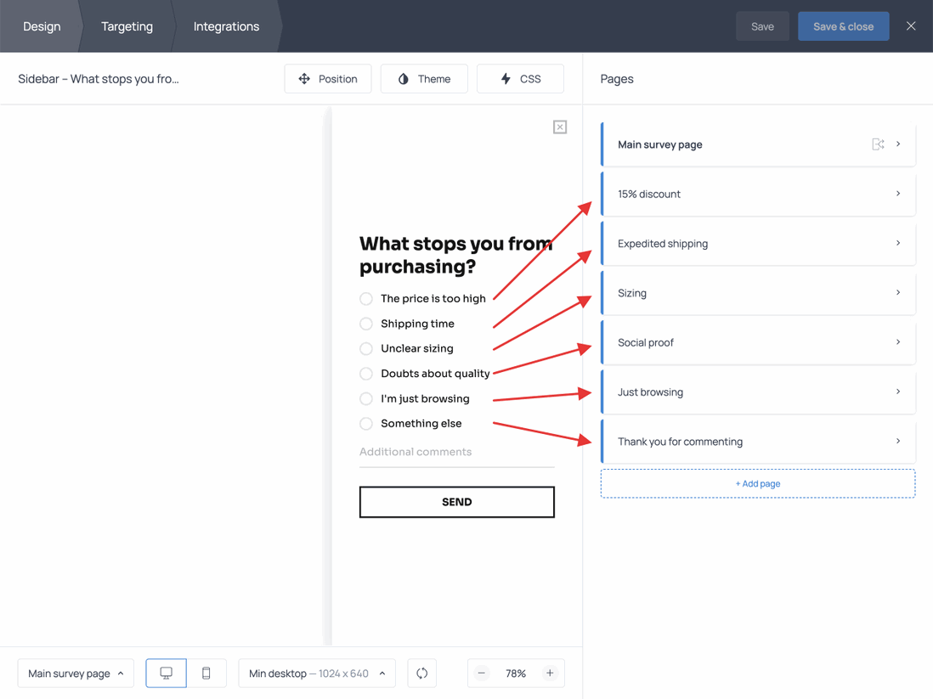Click the + Add page link
The image size is (933, 699).
coord(757,483)
